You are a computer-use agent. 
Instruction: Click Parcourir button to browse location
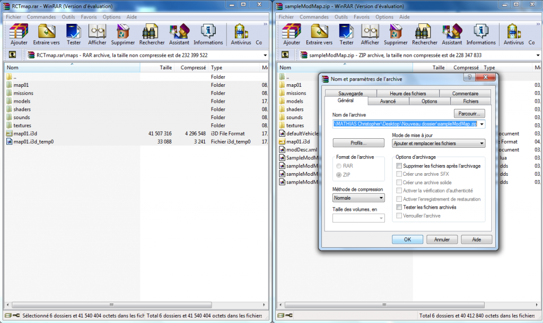click(469, 113)
